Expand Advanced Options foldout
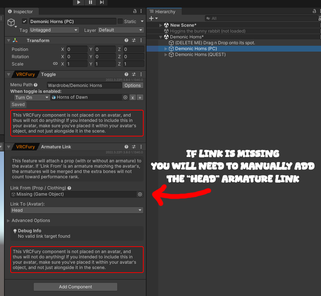Screen dimensions: 321x296 coord(8,221)
